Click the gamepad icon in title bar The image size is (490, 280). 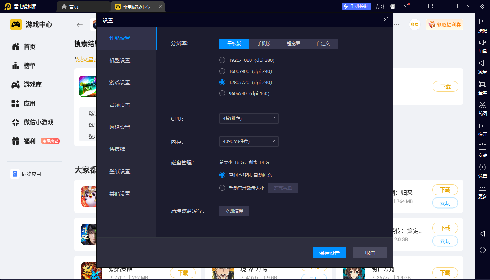[380, 6]
